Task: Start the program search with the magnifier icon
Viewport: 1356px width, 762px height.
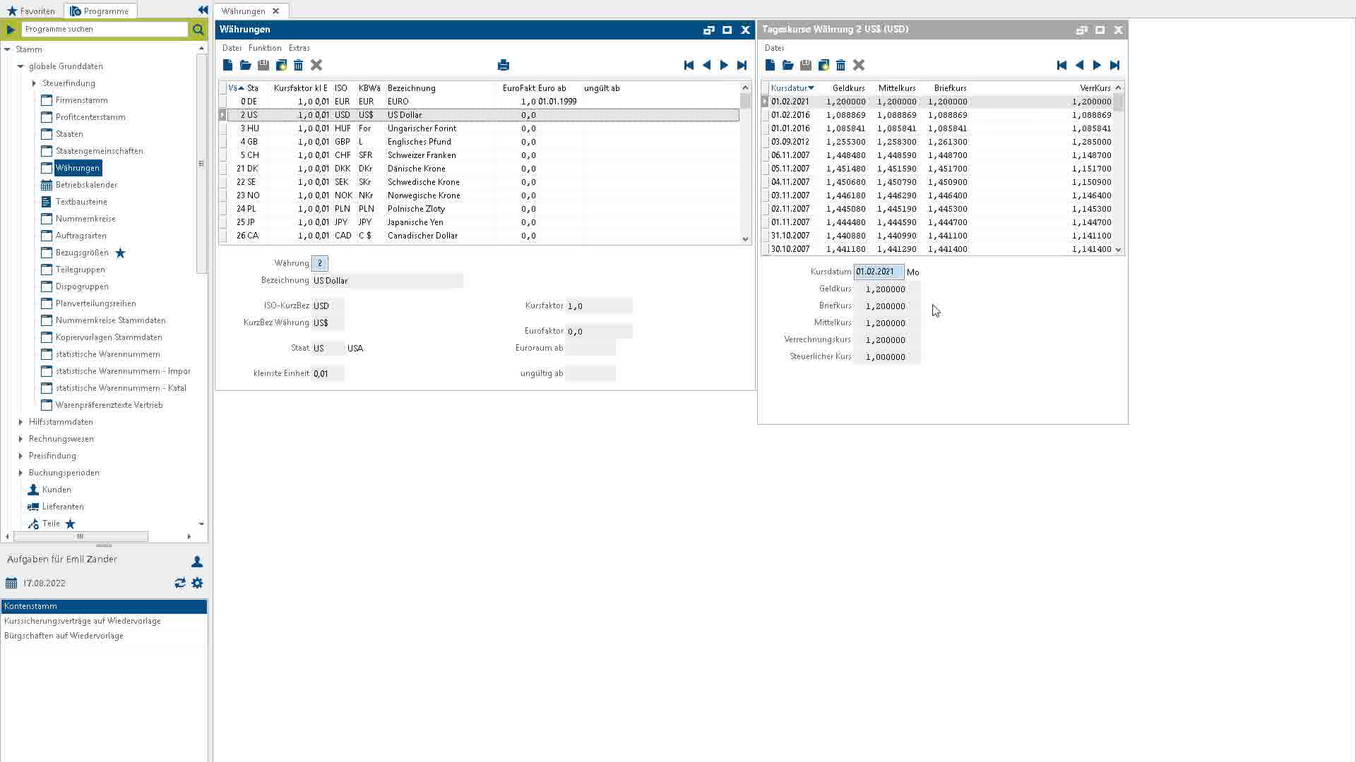Action: (x=198, y=29)
